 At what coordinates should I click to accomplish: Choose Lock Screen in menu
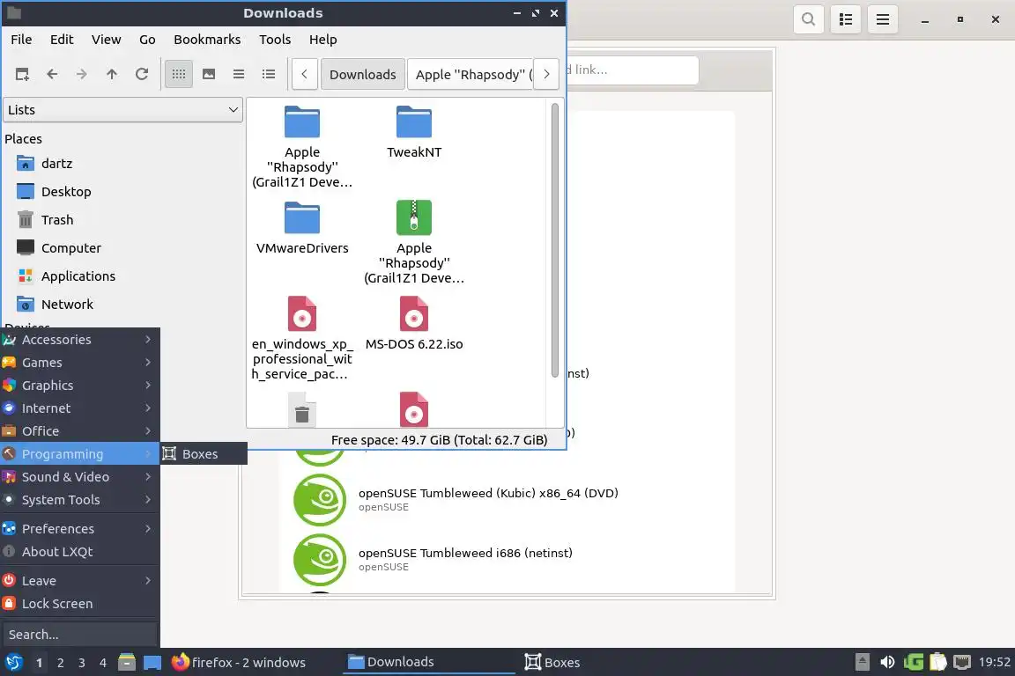coord(79,604)
